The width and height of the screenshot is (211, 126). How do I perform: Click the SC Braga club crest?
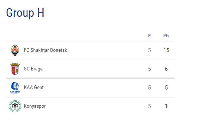coord(15,69)
